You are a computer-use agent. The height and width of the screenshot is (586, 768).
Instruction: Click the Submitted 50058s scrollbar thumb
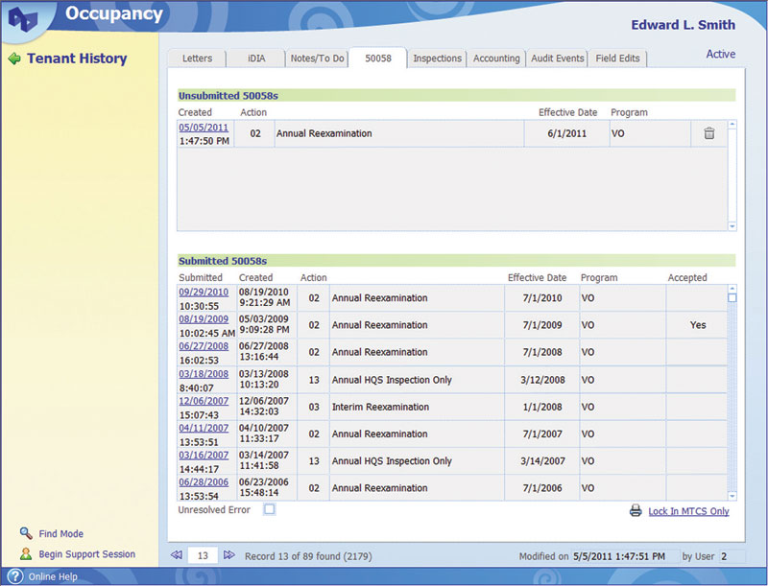pyautogui.click(x=732, y=298)
